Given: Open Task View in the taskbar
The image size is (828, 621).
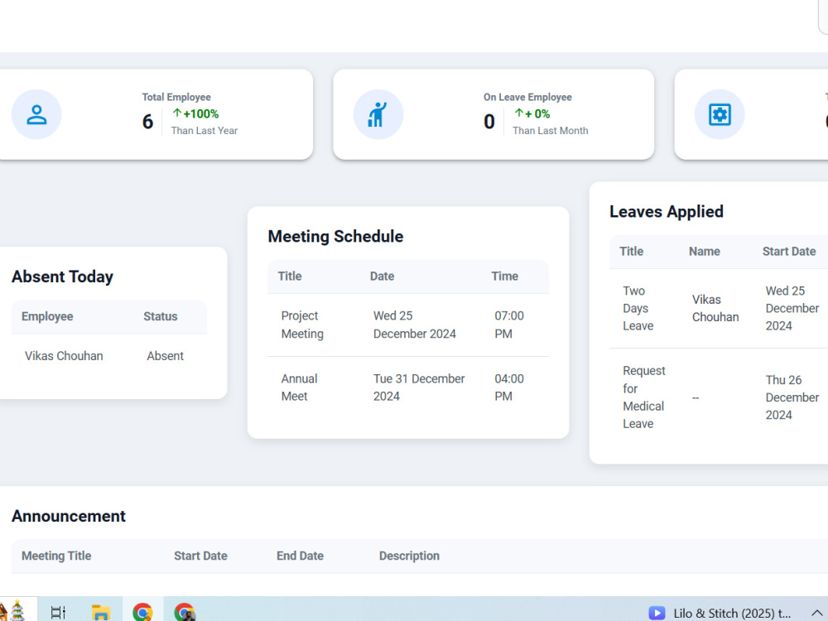Looking at the screenshot, I should 58,612.
